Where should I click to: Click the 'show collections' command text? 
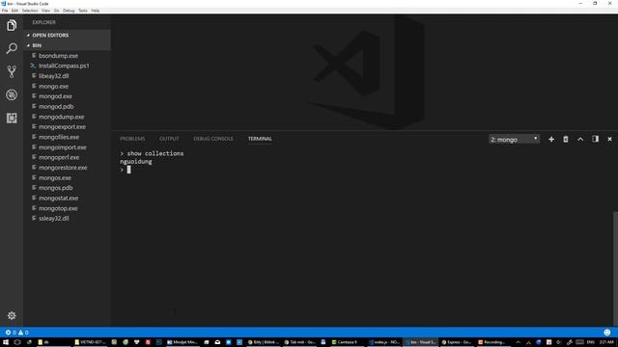pyautogui.click(x=155, y=153)
